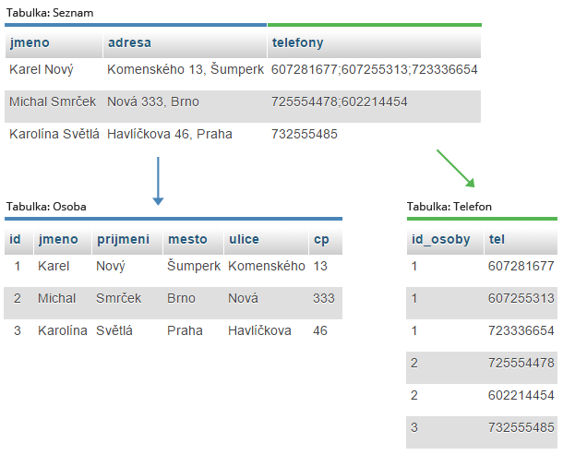Click the 'telefony' column header
This screenshot has height=455, width=563.
[x=297, y=42]
